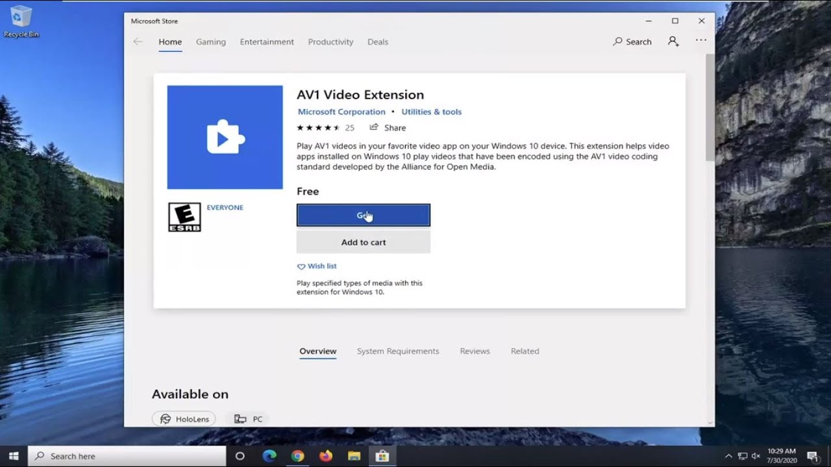Click the muted volume tray icon
Image resolution: width=831 pixels, height=467 pixels.
[757, 456]
